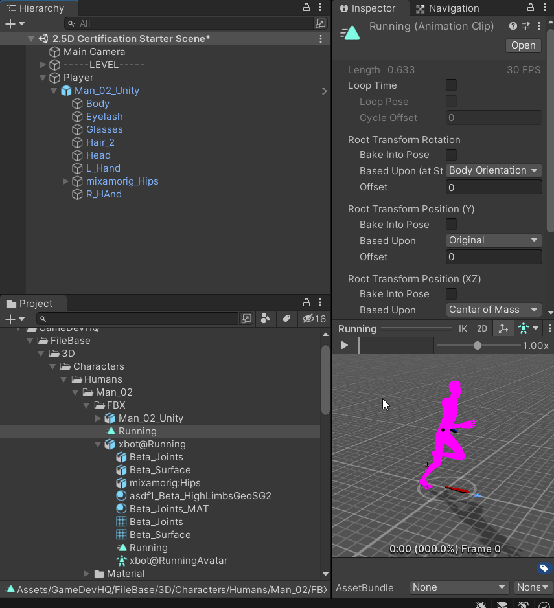Check Bake Into Pose for Root Rotation
554x608 pixels.
coord(451,155)
